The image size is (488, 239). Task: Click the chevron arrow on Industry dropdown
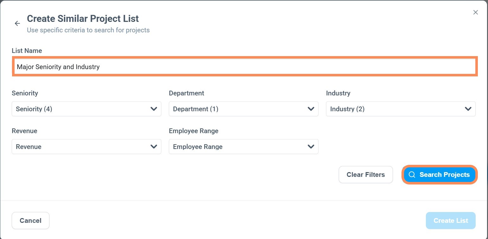tap(468, 109)
